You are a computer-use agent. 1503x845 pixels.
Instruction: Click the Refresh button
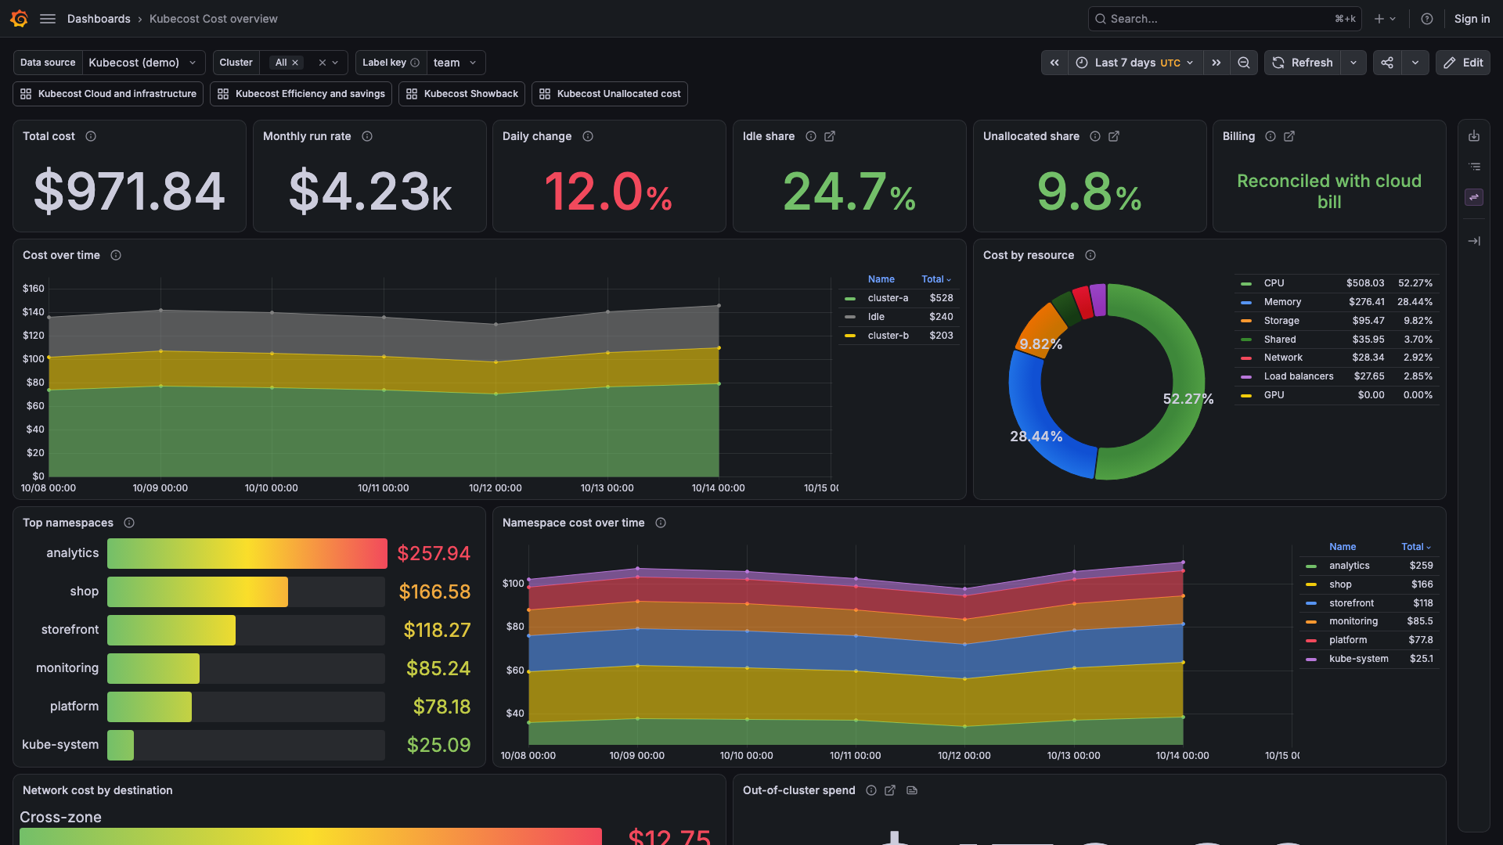[x=1303, y=63]
